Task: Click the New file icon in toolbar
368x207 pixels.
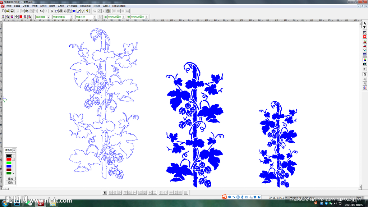Action: 3,11
